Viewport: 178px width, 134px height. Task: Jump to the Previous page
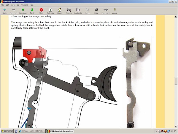(x=23, y=11)
